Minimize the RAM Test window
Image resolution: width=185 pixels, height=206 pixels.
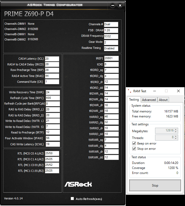[155, 91]
